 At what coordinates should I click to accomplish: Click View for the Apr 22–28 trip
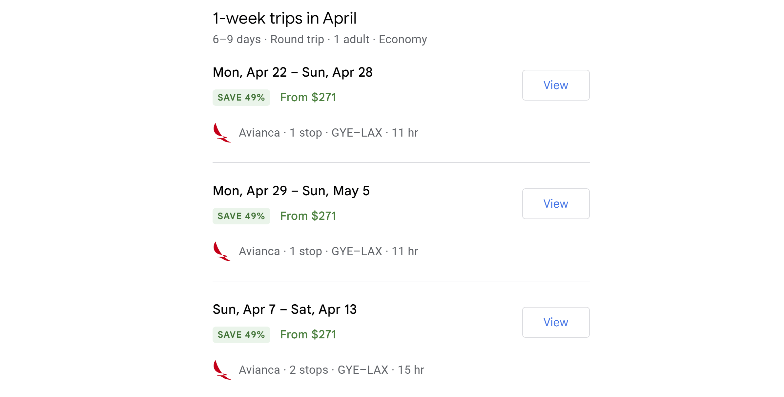point(555,85)
